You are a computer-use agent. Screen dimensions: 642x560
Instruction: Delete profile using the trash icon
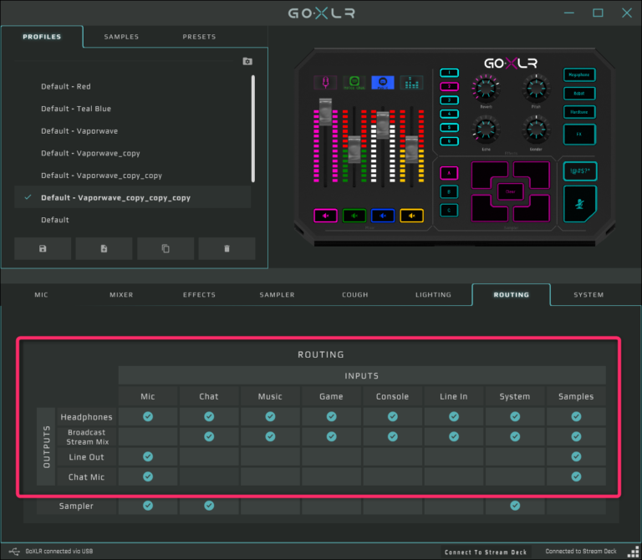tap(227, 248)
